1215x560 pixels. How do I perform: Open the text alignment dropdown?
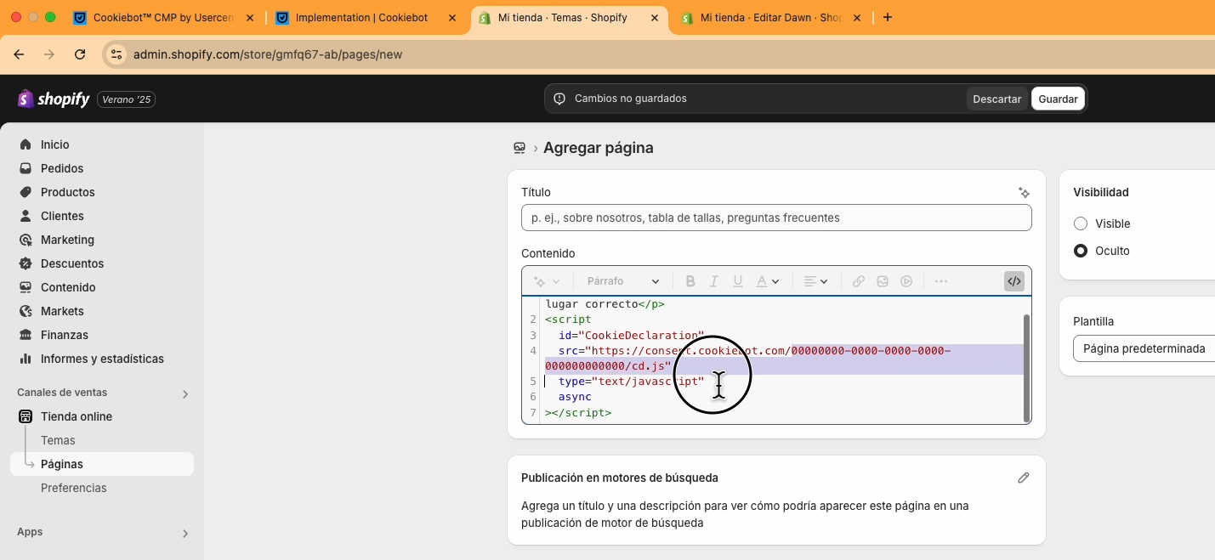point(815,281)
